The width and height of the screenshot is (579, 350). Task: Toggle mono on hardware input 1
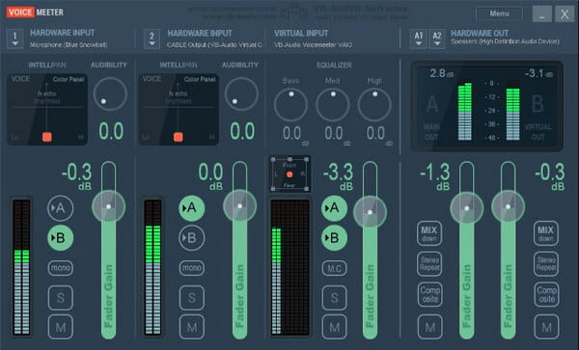coord(61,268)
